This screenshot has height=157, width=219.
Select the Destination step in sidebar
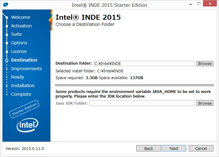pyautogui.click(x=24, y=60)
